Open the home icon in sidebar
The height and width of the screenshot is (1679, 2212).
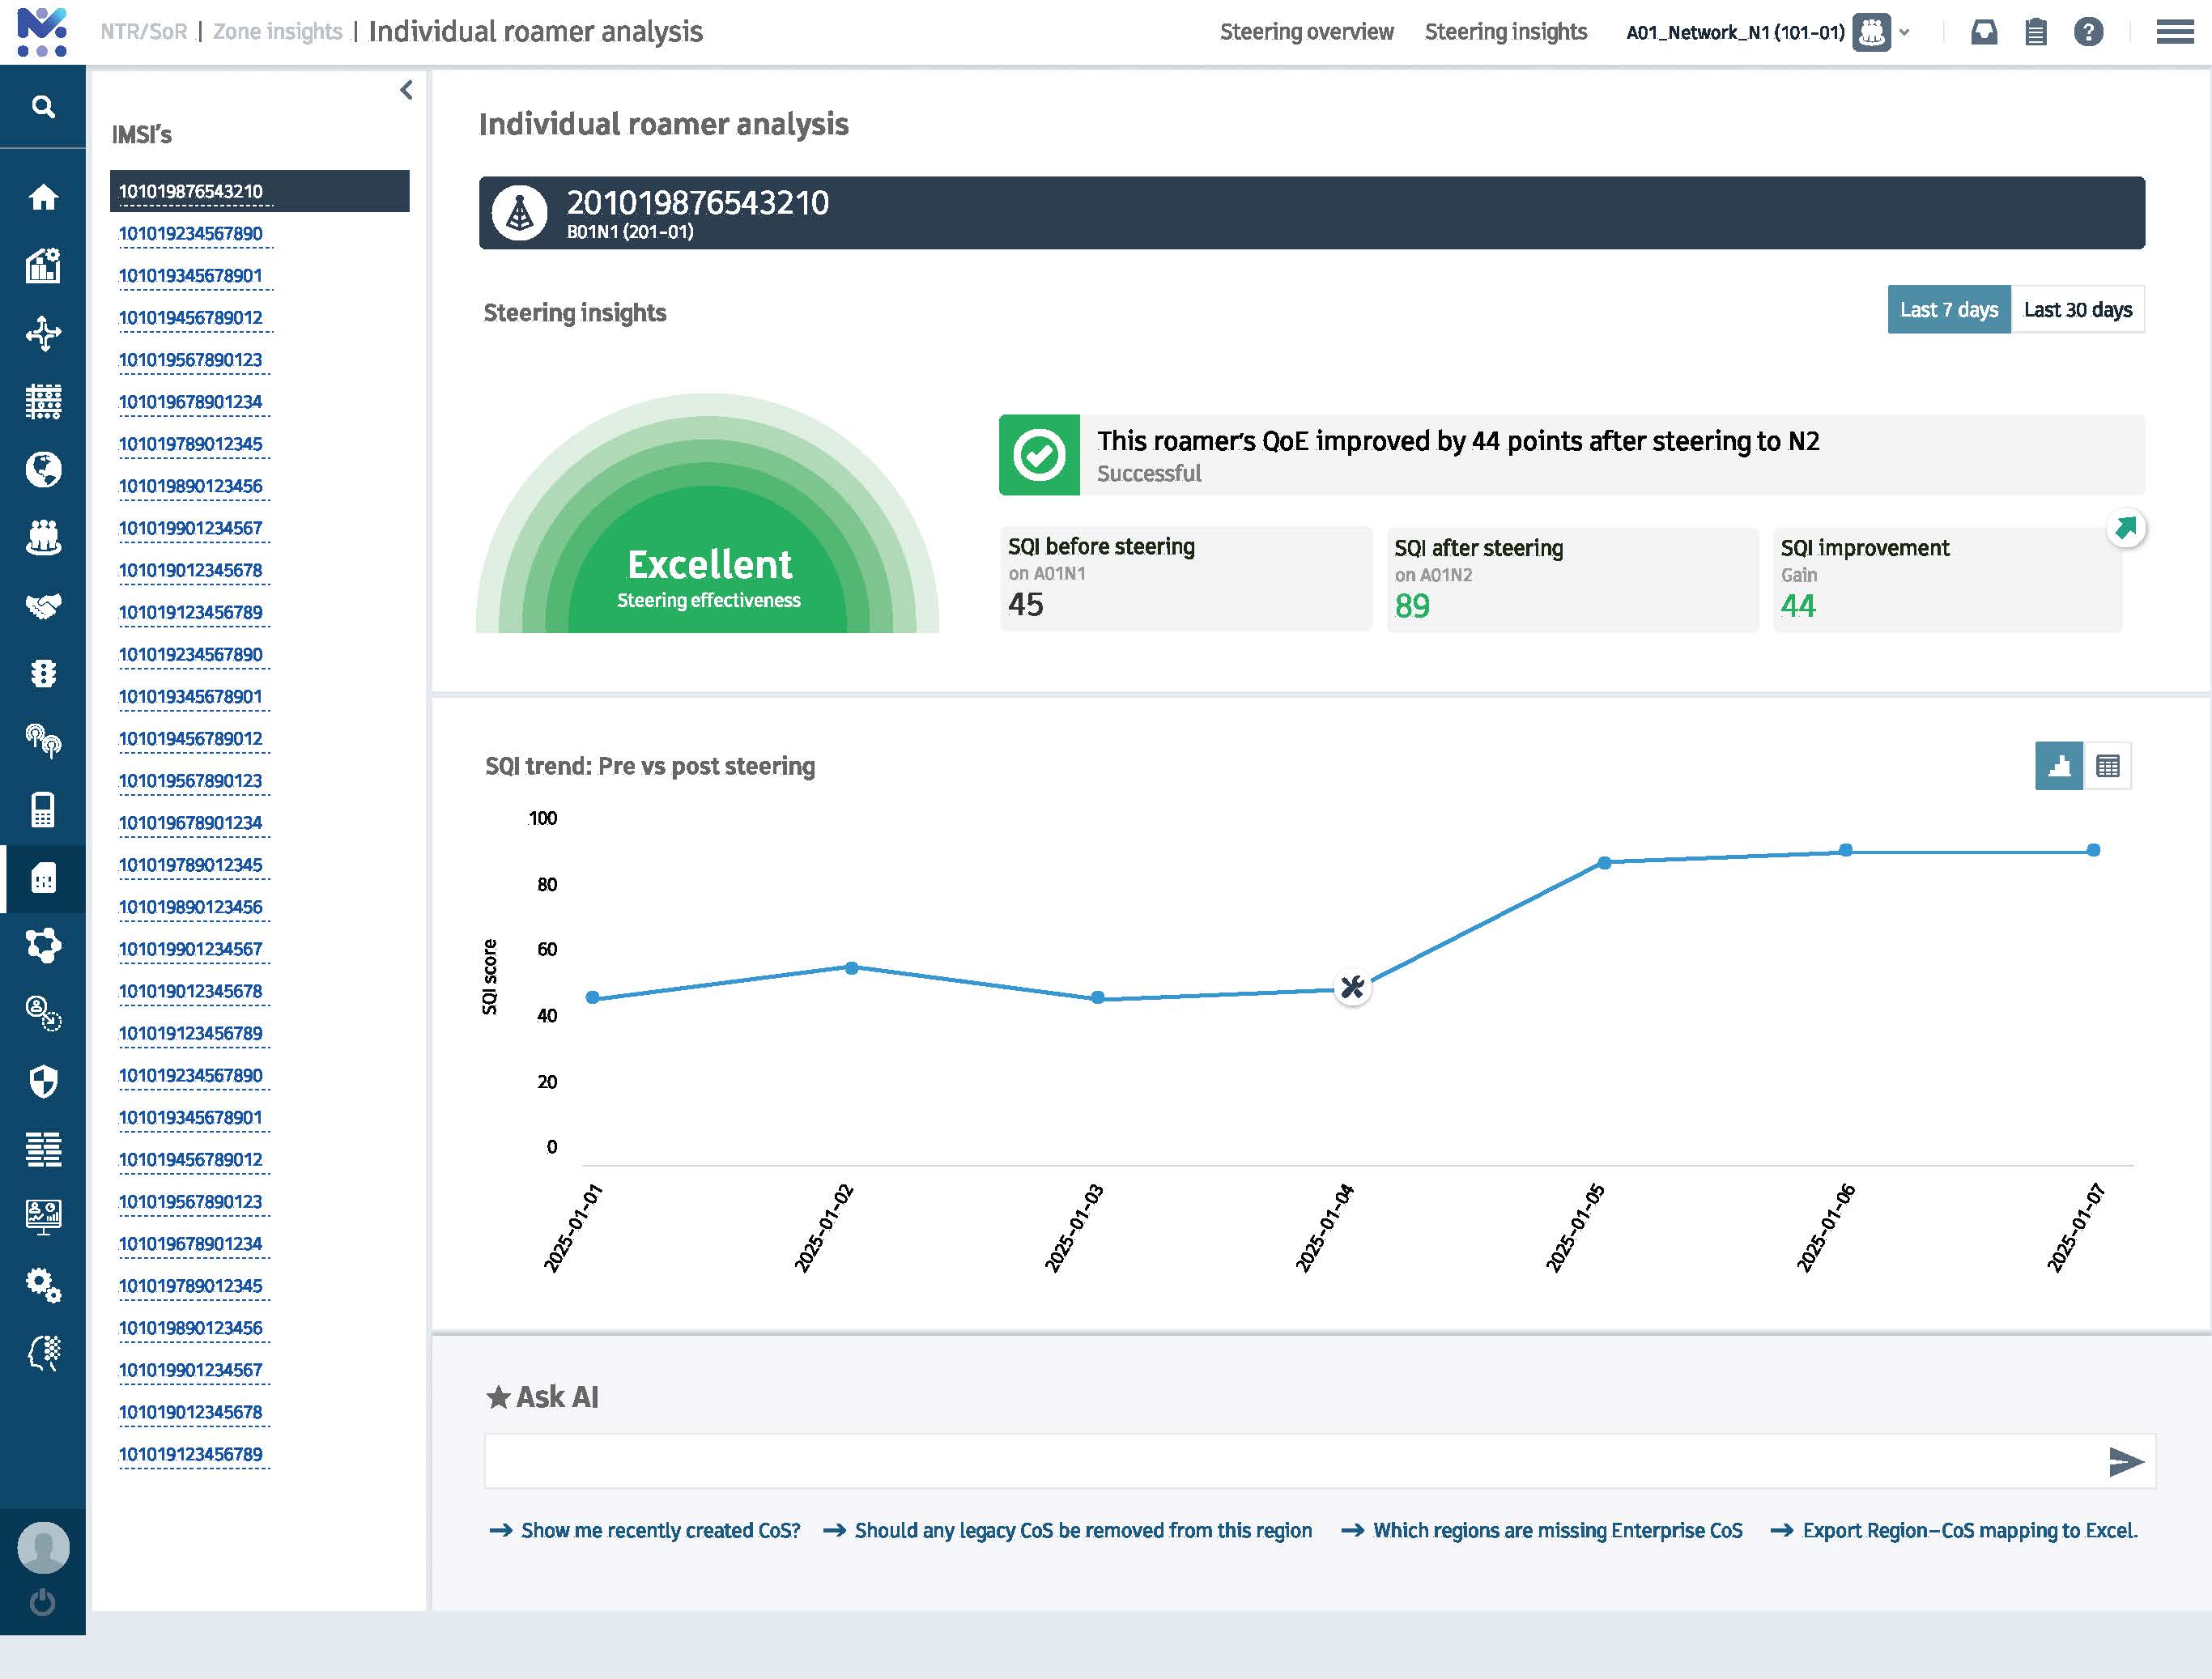(43, 197)
